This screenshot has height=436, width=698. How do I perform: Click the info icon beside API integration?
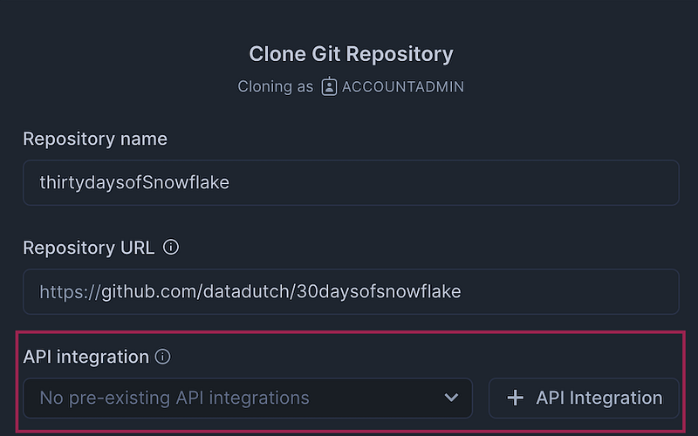click(162, 357)
